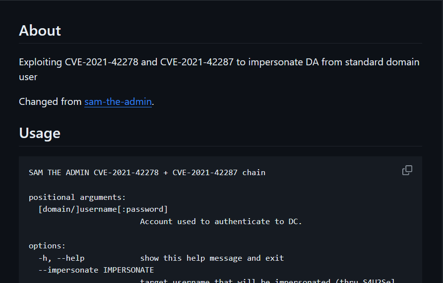Click 'impersonate DA' in the description
443x283 pixels.
283,62
